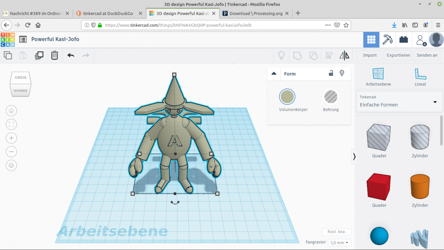Open the designs list icon
This screenshot has height=250, width=444.
coord(23,39)
